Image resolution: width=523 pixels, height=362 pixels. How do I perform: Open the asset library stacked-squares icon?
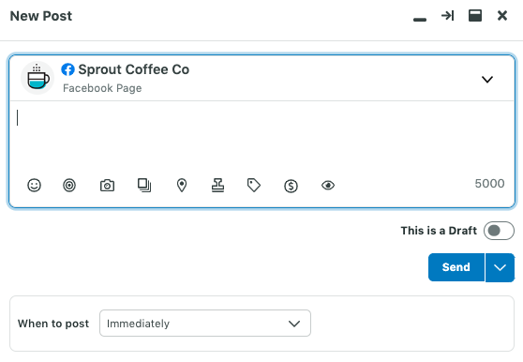pos(144,185)
